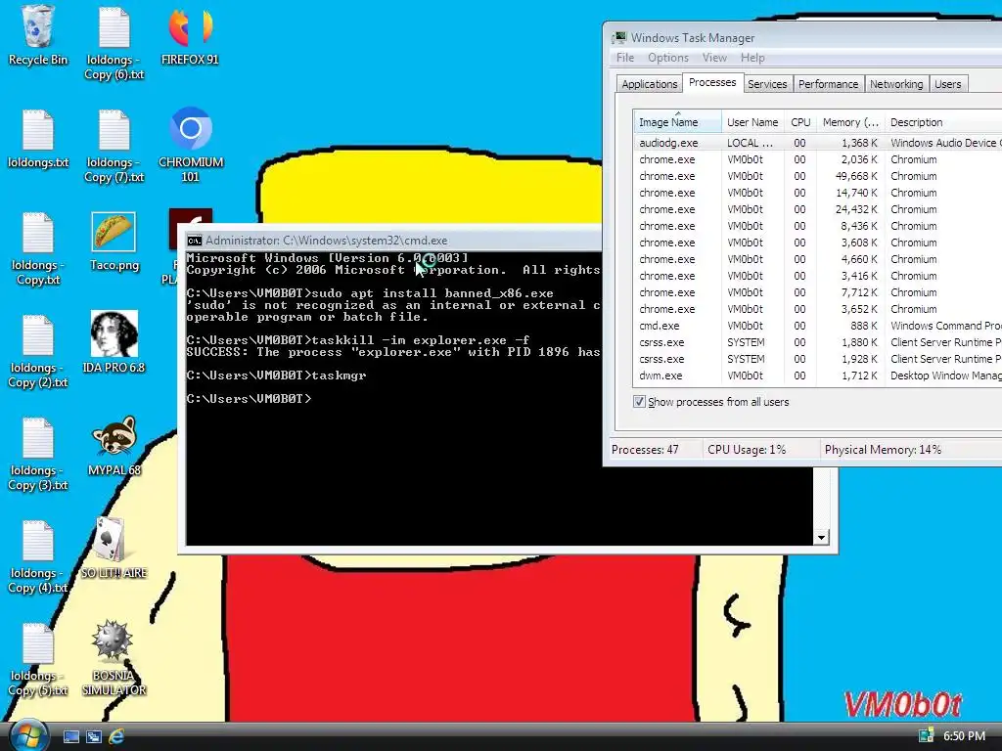Select chrome.exe using 49,668 K memory

(x=818, y=176)
